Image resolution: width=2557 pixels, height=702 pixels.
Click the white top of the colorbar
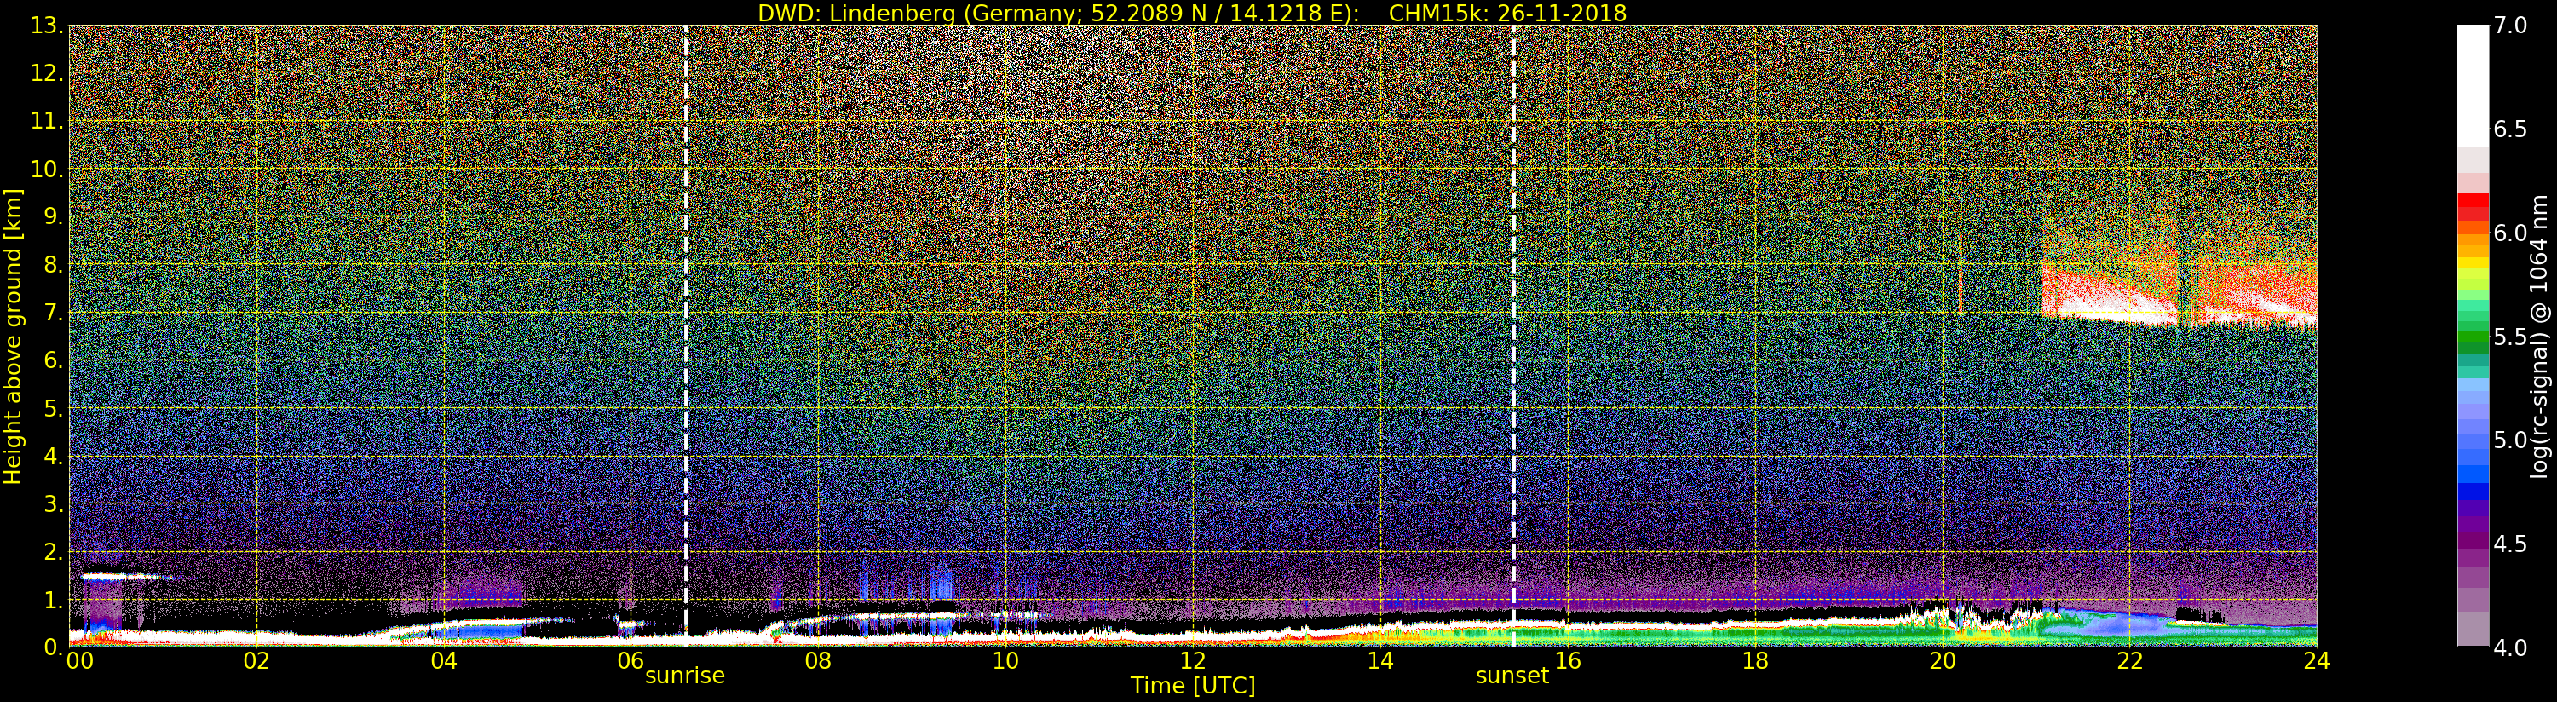click(2473, 79)
